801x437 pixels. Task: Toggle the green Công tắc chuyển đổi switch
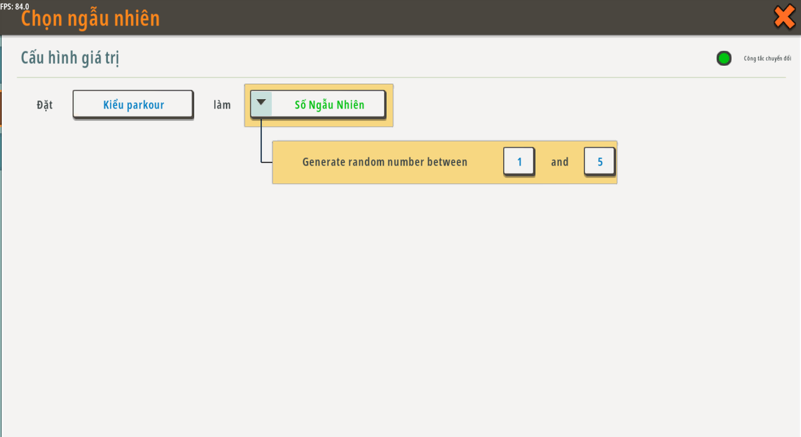724,59
